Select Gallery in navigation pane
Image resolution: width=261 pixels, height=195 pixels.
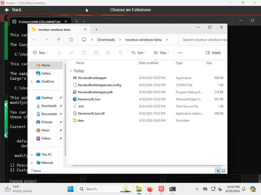(46, 73)
